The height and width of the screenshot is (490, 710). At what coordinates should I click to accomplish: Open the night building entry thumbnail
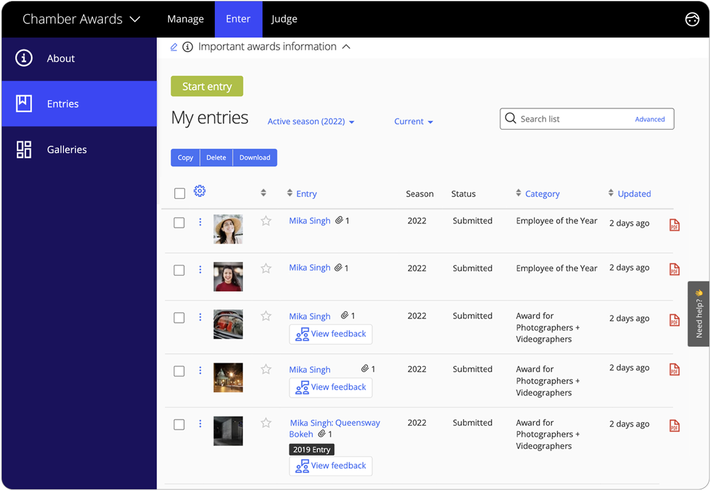(228, 378)
